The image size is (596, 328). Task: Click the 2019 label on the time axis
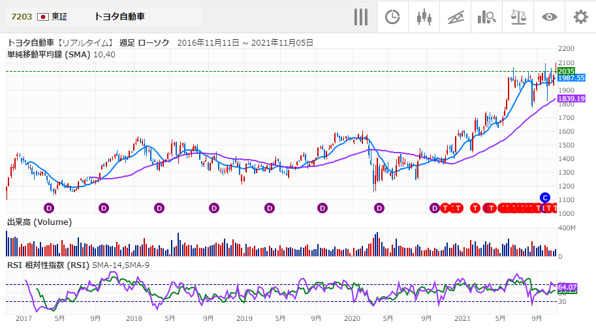(244, 318)
